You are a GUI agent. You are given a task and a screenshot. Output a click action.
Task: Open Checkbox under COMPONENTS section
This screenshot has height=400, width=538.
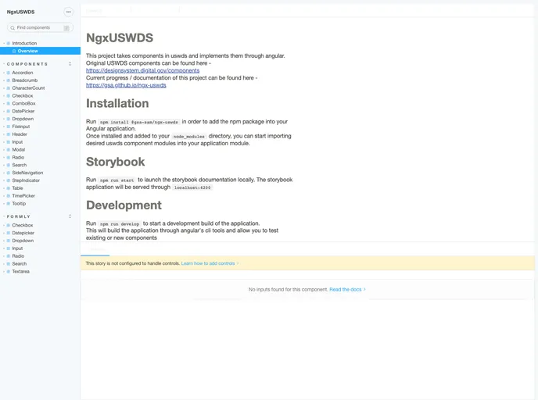tap(23, 95)
